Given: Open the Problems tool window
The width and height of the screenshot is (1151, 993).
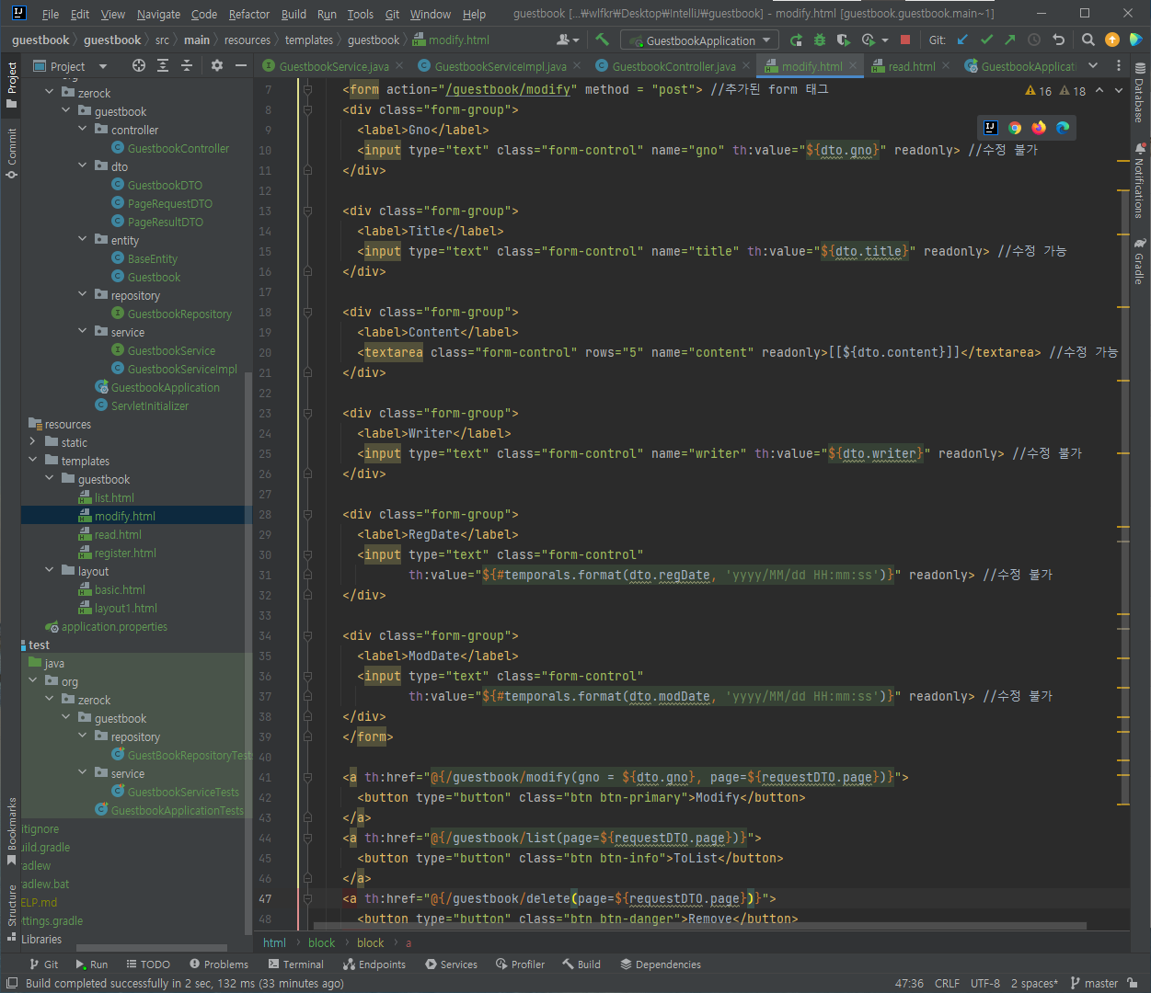Looking at the screenshot, I should (219, 964).
